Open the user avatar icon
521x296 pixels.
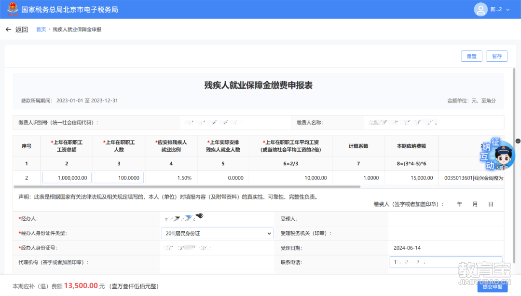pos(480,9)
